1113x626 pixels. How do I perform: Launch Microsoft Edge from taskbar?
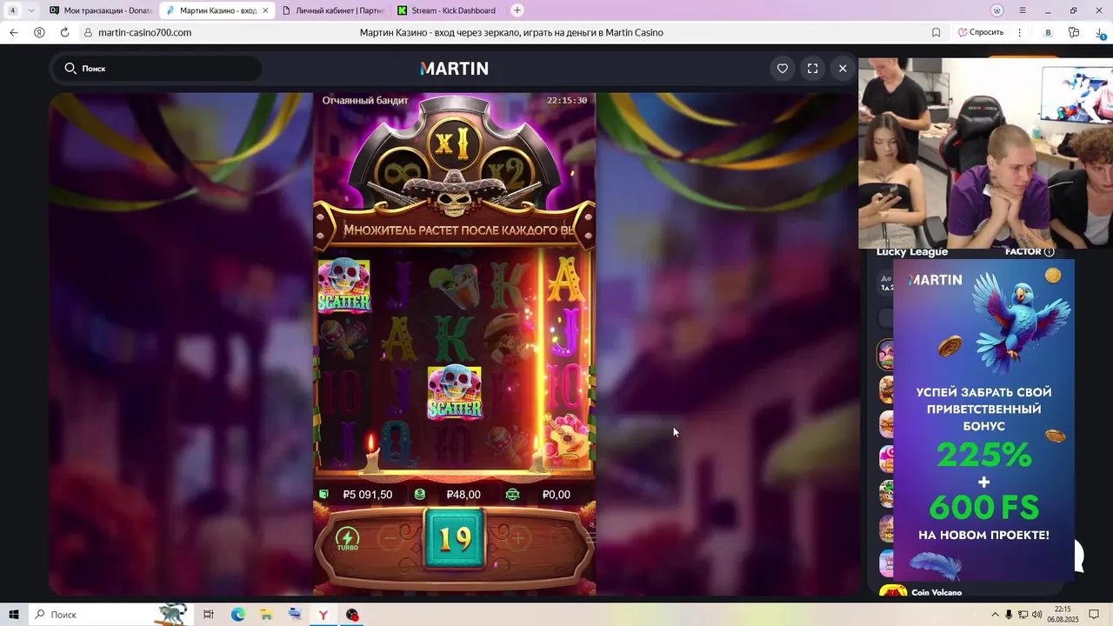237,615
